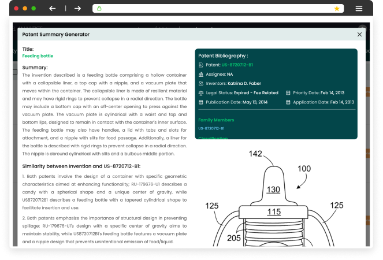Image resolution: width=383 pixels, height=260 pixels.
Task: Click Application Date Feb 14, 2013
Action: (x=323, y=102)
